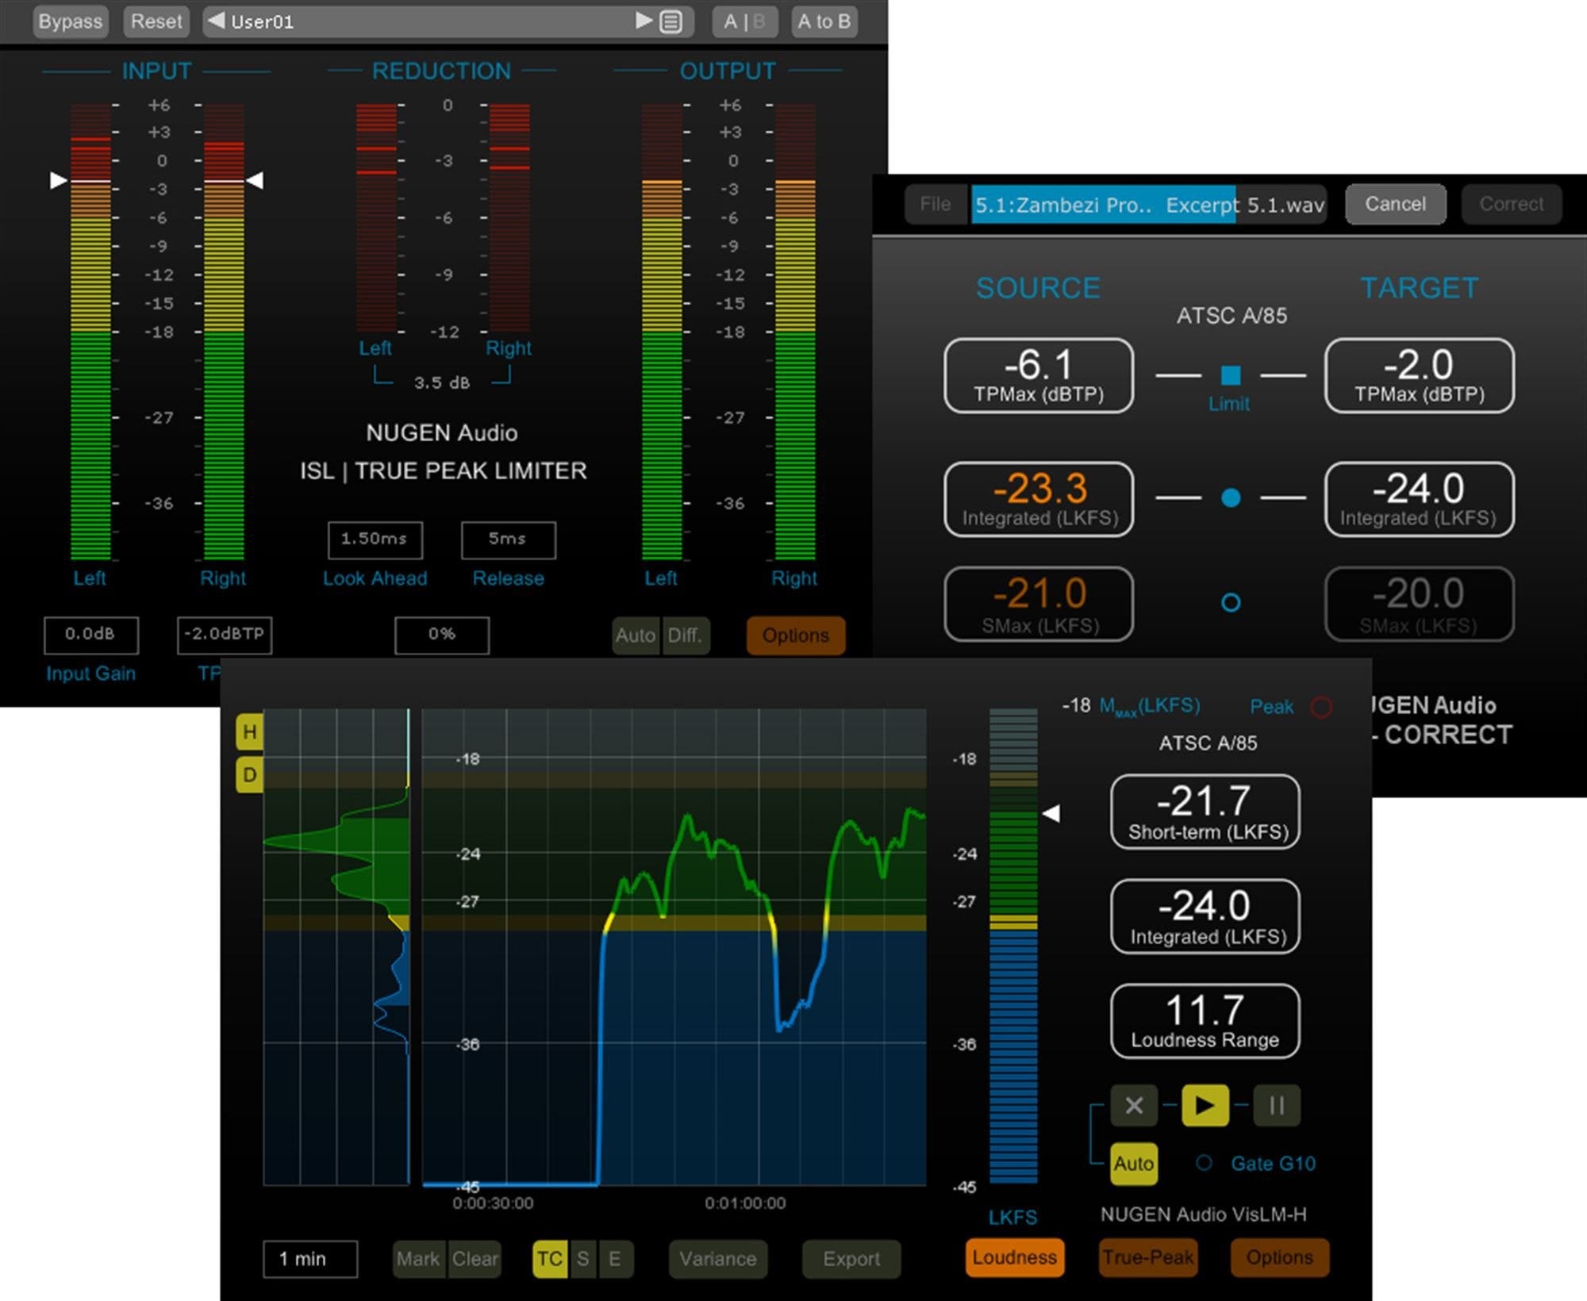Click the play measurement icon
The height and width of the screenshot is (1301, 1587).
[x=1205, y=1105]
